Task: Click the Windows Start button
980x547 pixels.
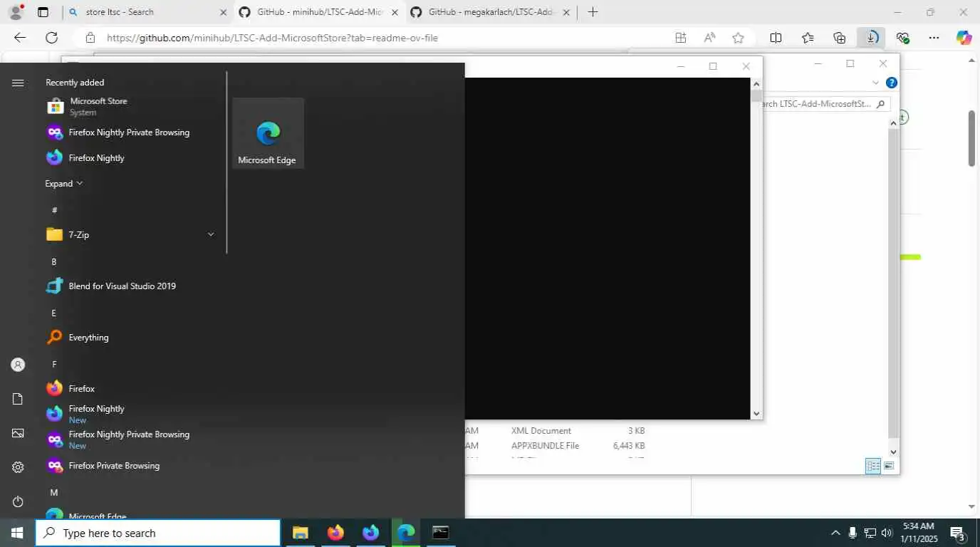Action: pyautogui.click(x=17, y=533)
